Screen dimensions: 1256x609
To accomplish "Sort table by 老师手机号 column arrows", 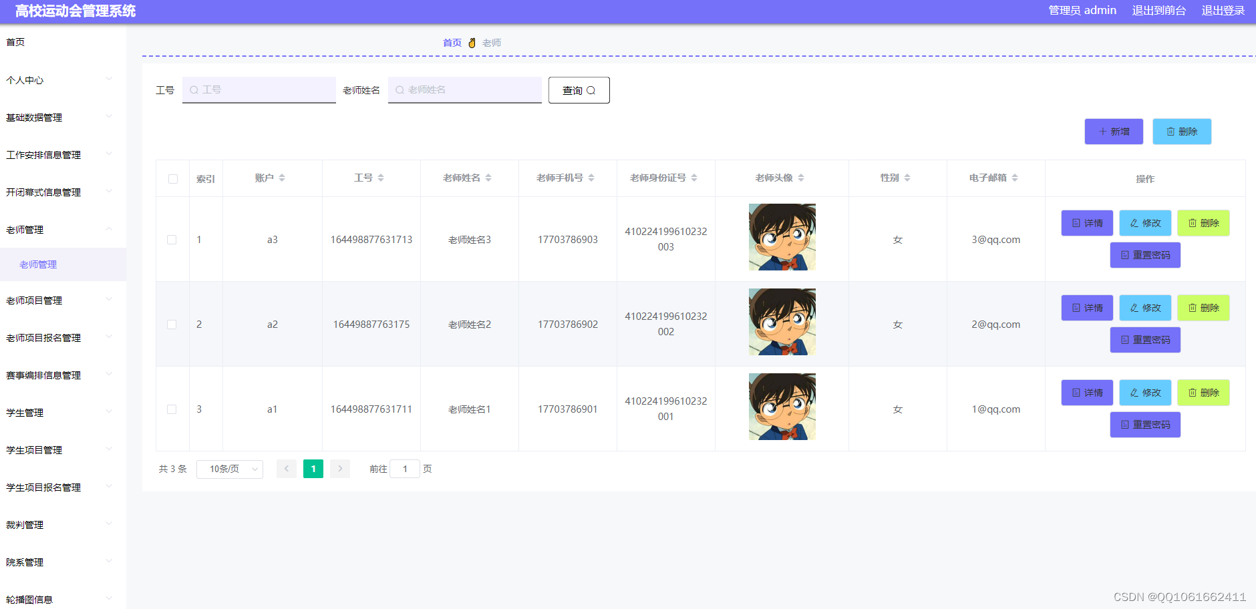I will (x=591, y=178).
